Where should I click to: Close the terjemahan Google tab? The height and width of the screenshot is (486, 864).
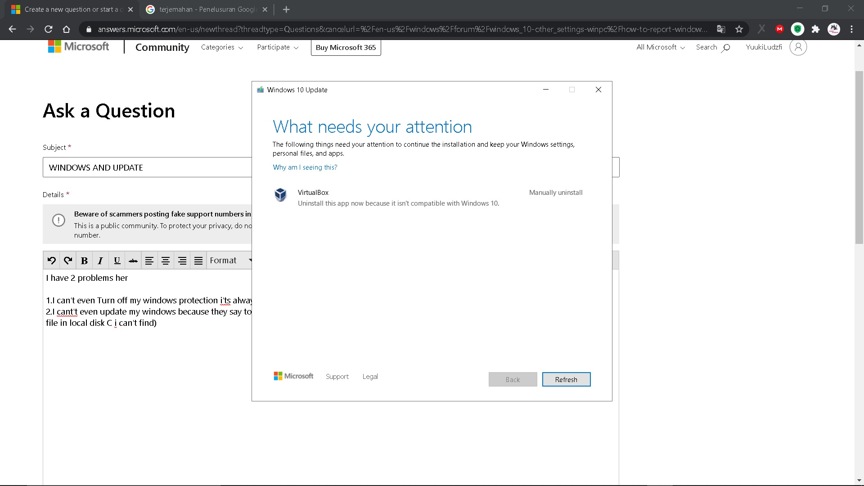pos(265,9)
